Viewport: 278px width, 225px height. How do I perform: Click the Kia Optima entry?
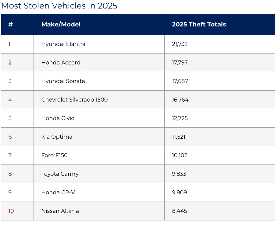57,137
